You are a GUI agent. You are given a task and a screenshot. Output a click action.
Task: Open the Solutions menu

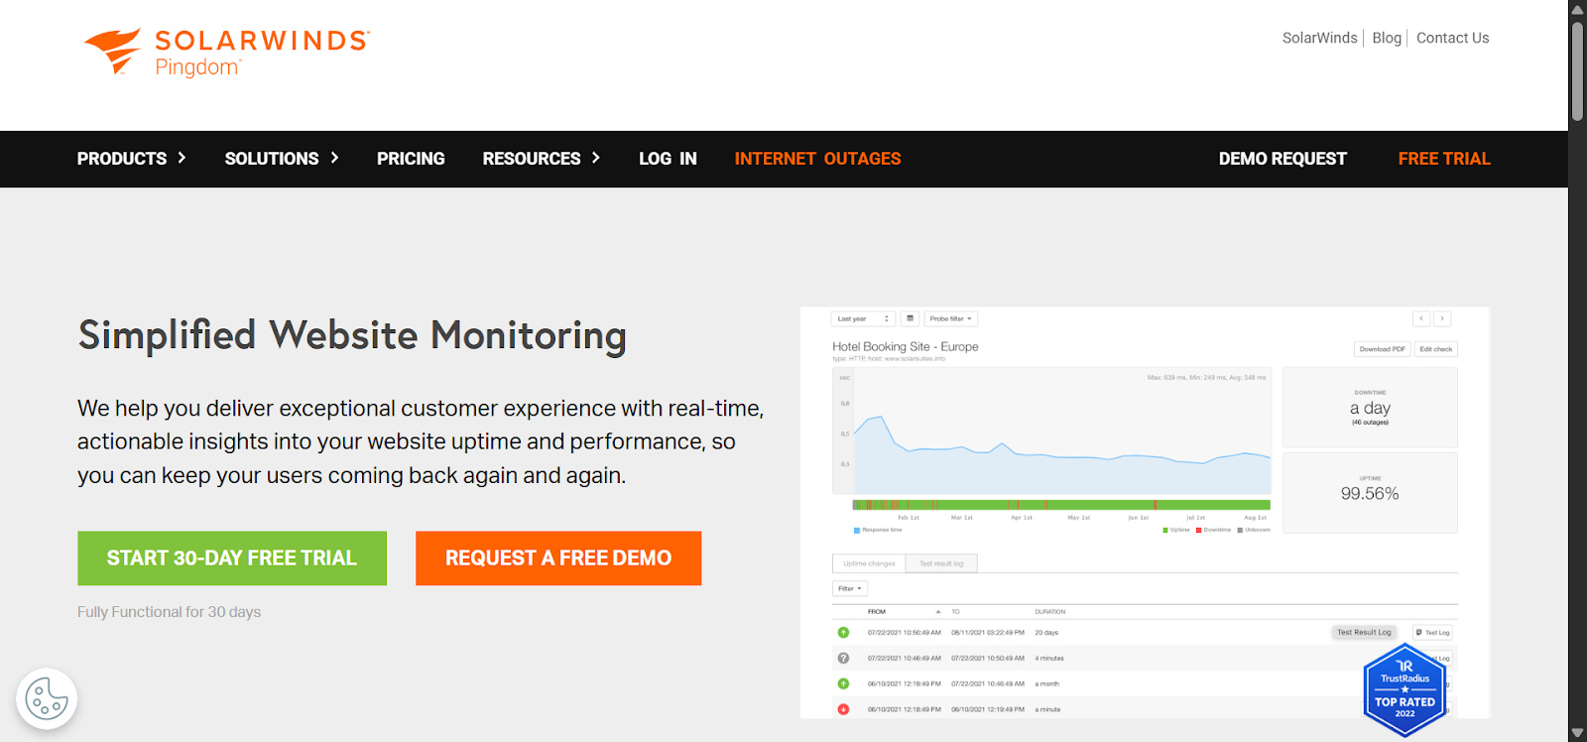pos(272,159)
